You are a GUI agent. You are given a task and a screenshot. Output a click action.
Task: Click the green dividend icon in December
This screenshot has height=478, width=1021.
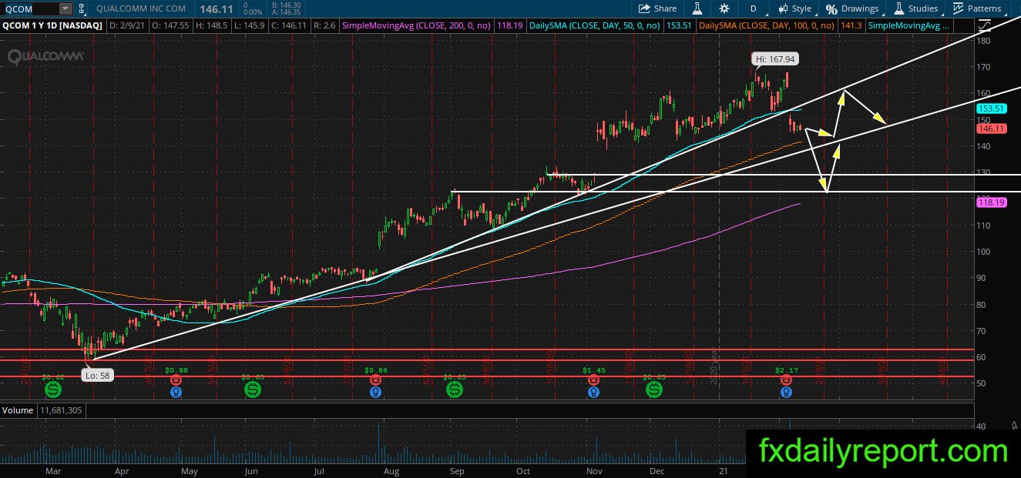tap(653, 390)
